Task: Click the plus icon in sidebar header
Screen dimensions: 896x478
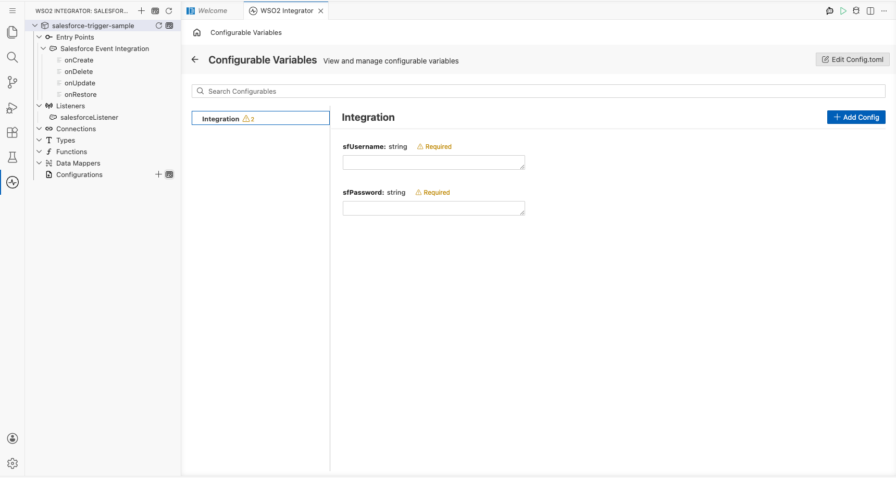Action: click(141, 10)
